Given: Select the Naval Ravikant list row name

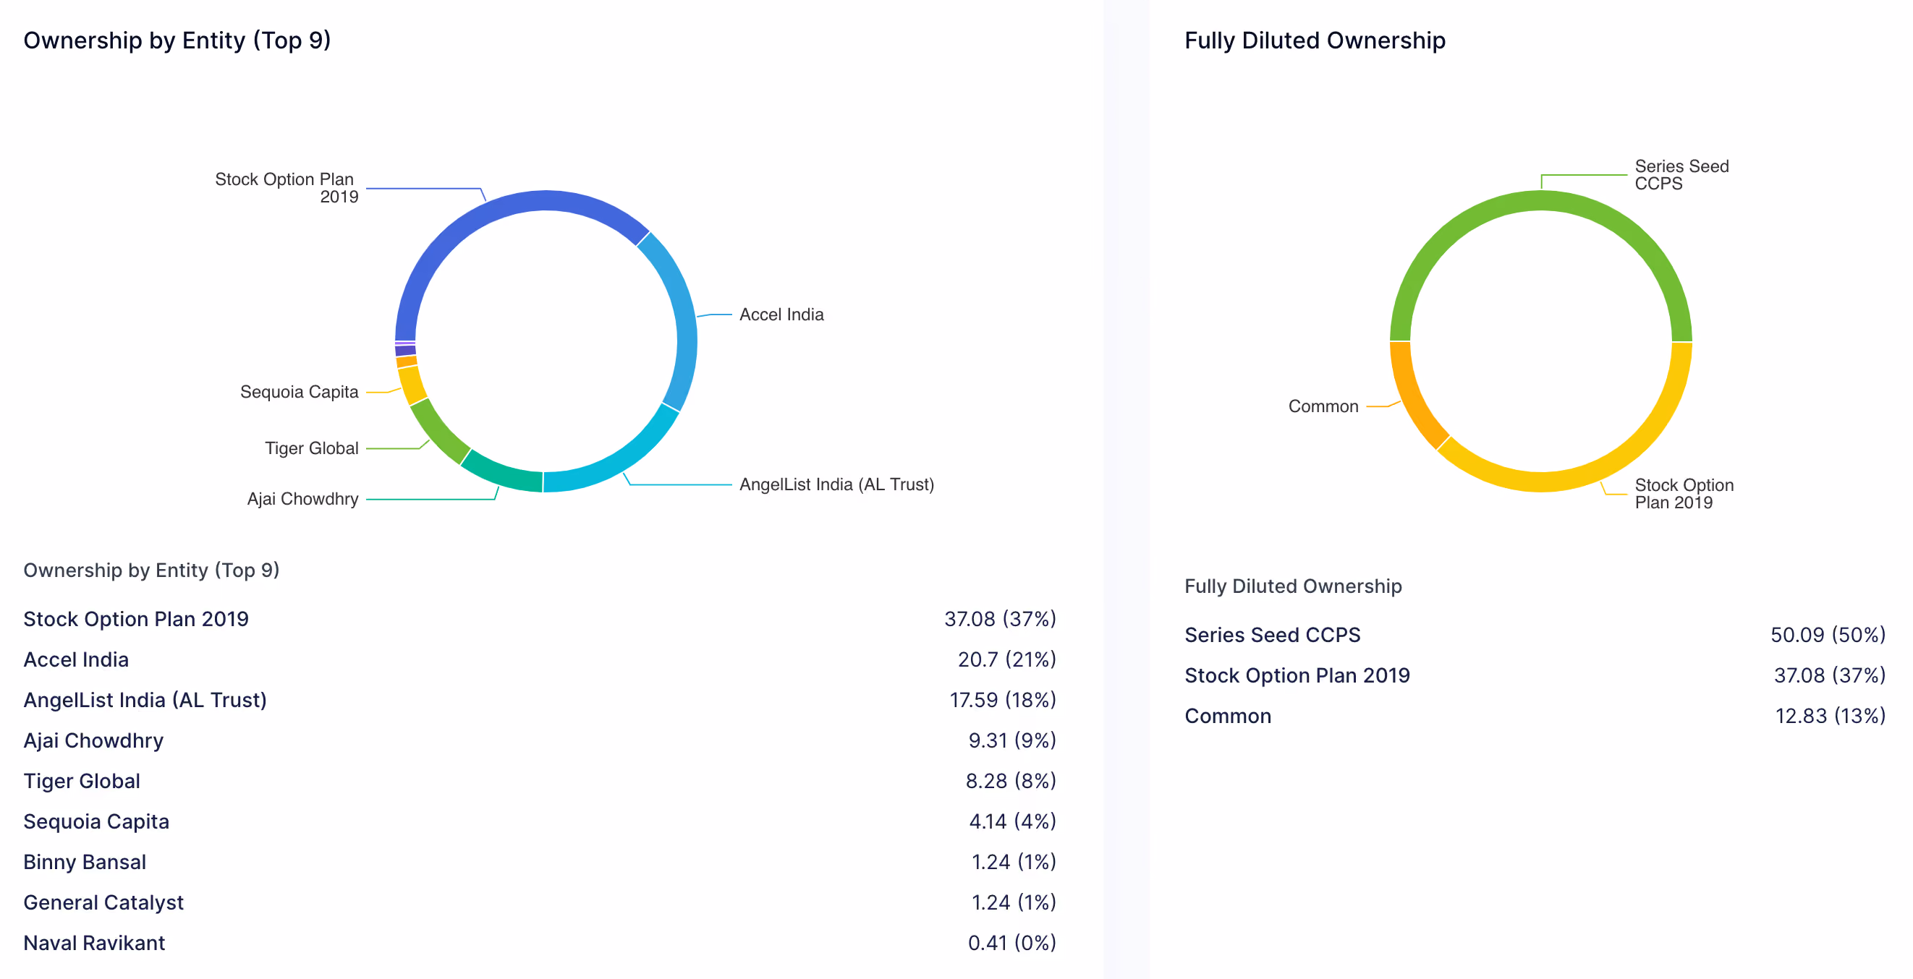Looking at the screenshot, I should [x=93, y=943].
